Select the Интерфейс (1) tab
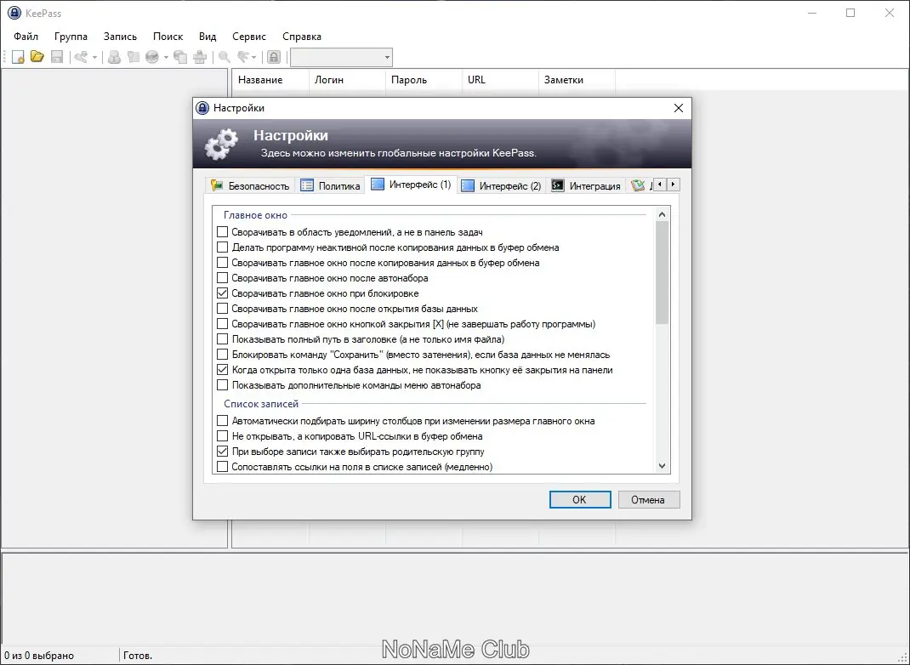Screen dimensions: 910x665 tap(411, 185)
